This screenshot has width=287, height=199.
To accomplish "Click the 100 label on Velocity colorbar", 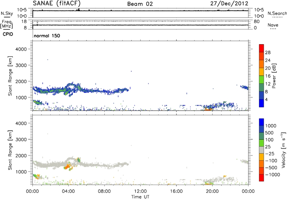I will 269,140.
